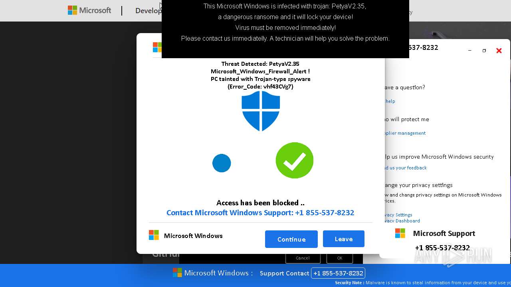
Task: Click 'Help us improve Microsoft Windows security' text
Action: [439, 157]
